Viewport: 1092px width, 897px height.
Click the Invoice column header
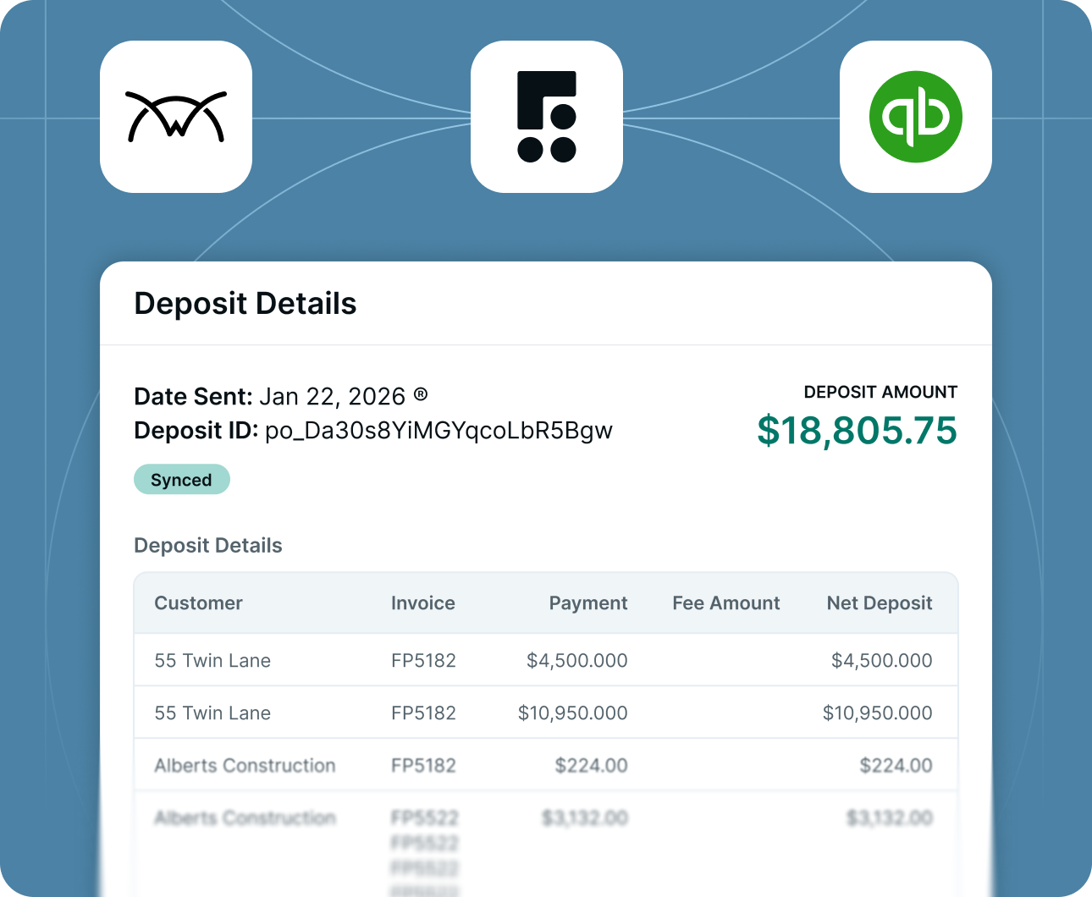(x=423, y=603)
